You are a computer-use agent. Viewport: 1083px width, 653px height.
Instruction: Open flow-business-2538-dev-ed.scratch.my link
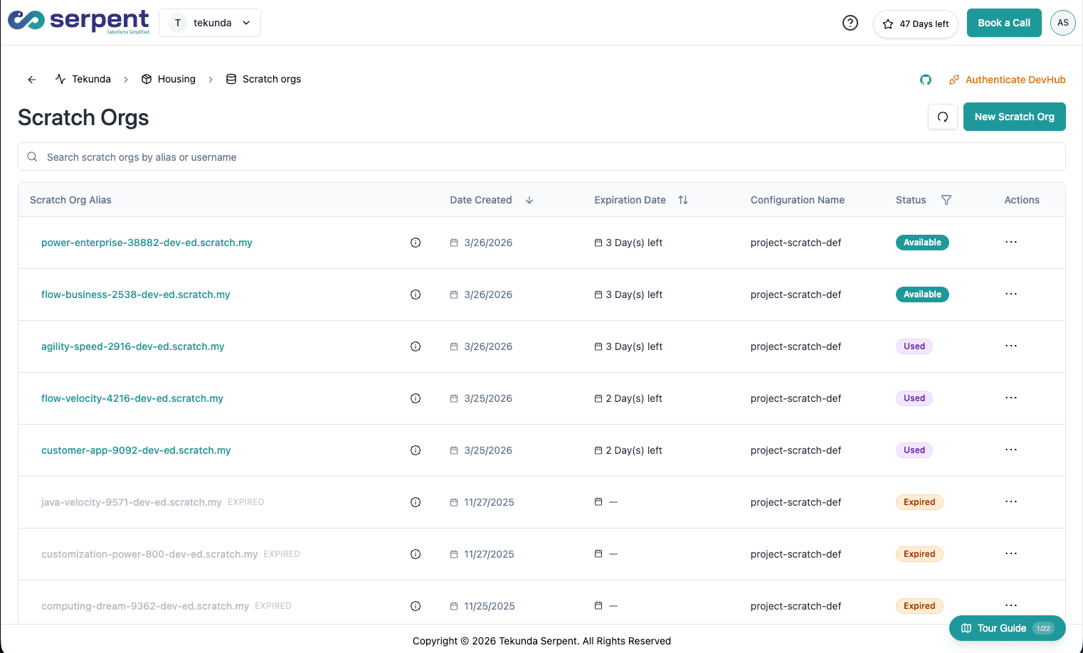click(x=135, y=294)
